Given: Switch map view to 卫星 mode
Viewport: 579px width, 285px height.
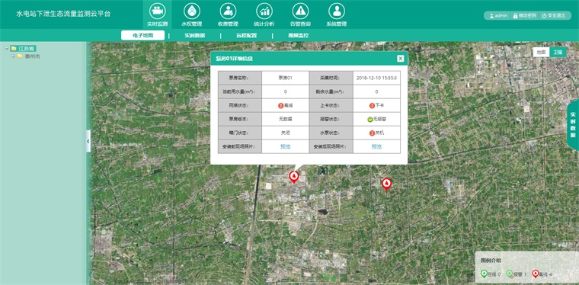Looking at the screenshot, I should 558,53.
